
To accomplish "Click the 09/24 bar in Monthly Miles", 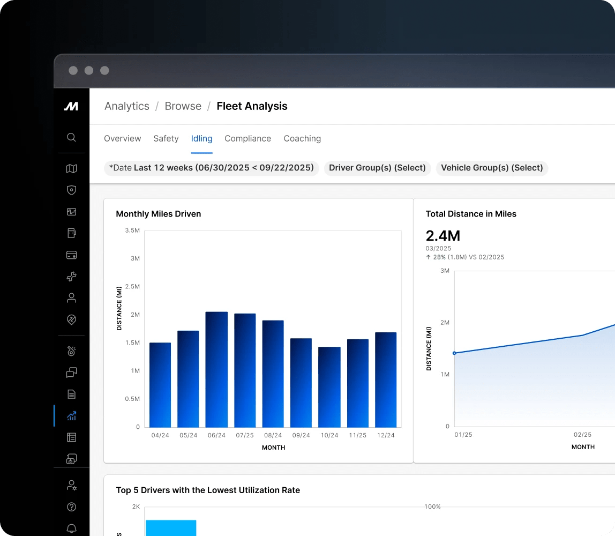I will click(301, 383).
